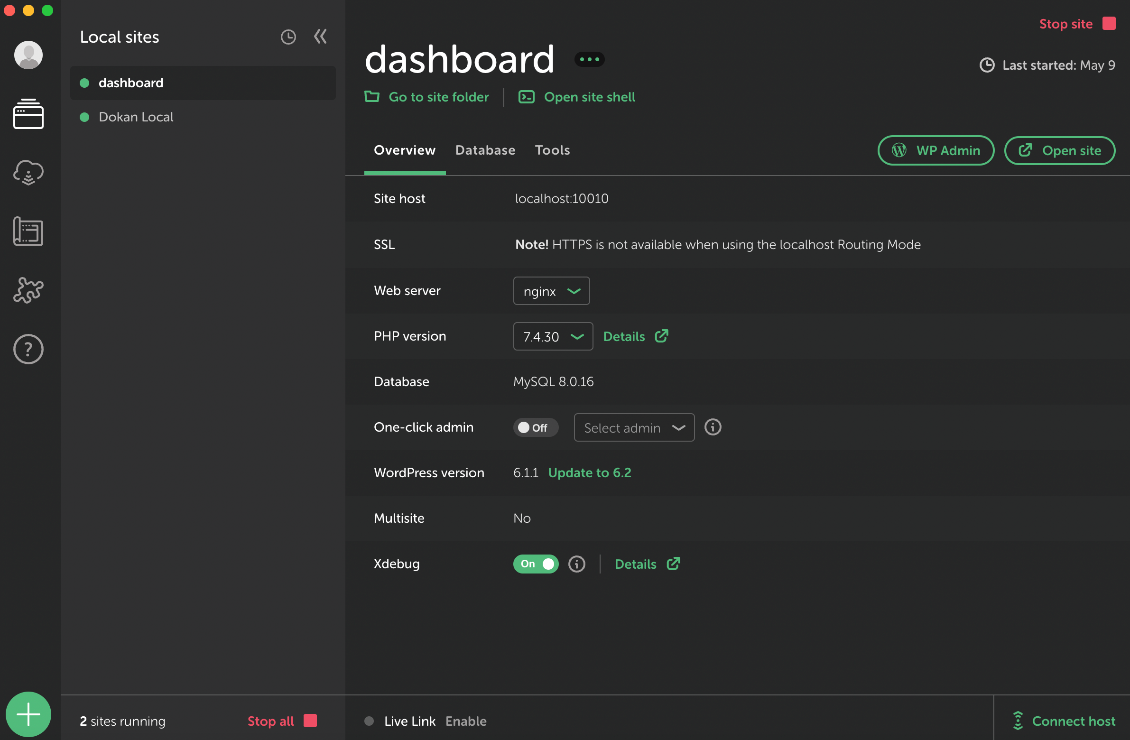The image size is (1130, 740).
Task: Open the PHP version 7.4.30 dropdown
Action: click(553, 336)
